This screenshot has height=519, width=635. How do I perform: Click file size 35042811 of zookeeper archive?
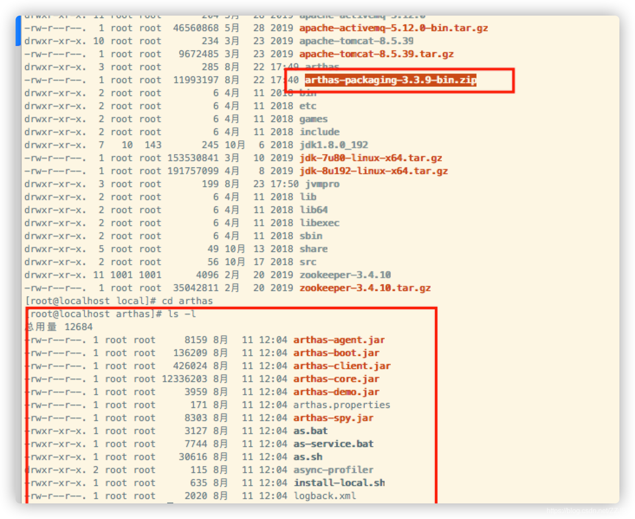pyautogui.click(x=196, y=288)
